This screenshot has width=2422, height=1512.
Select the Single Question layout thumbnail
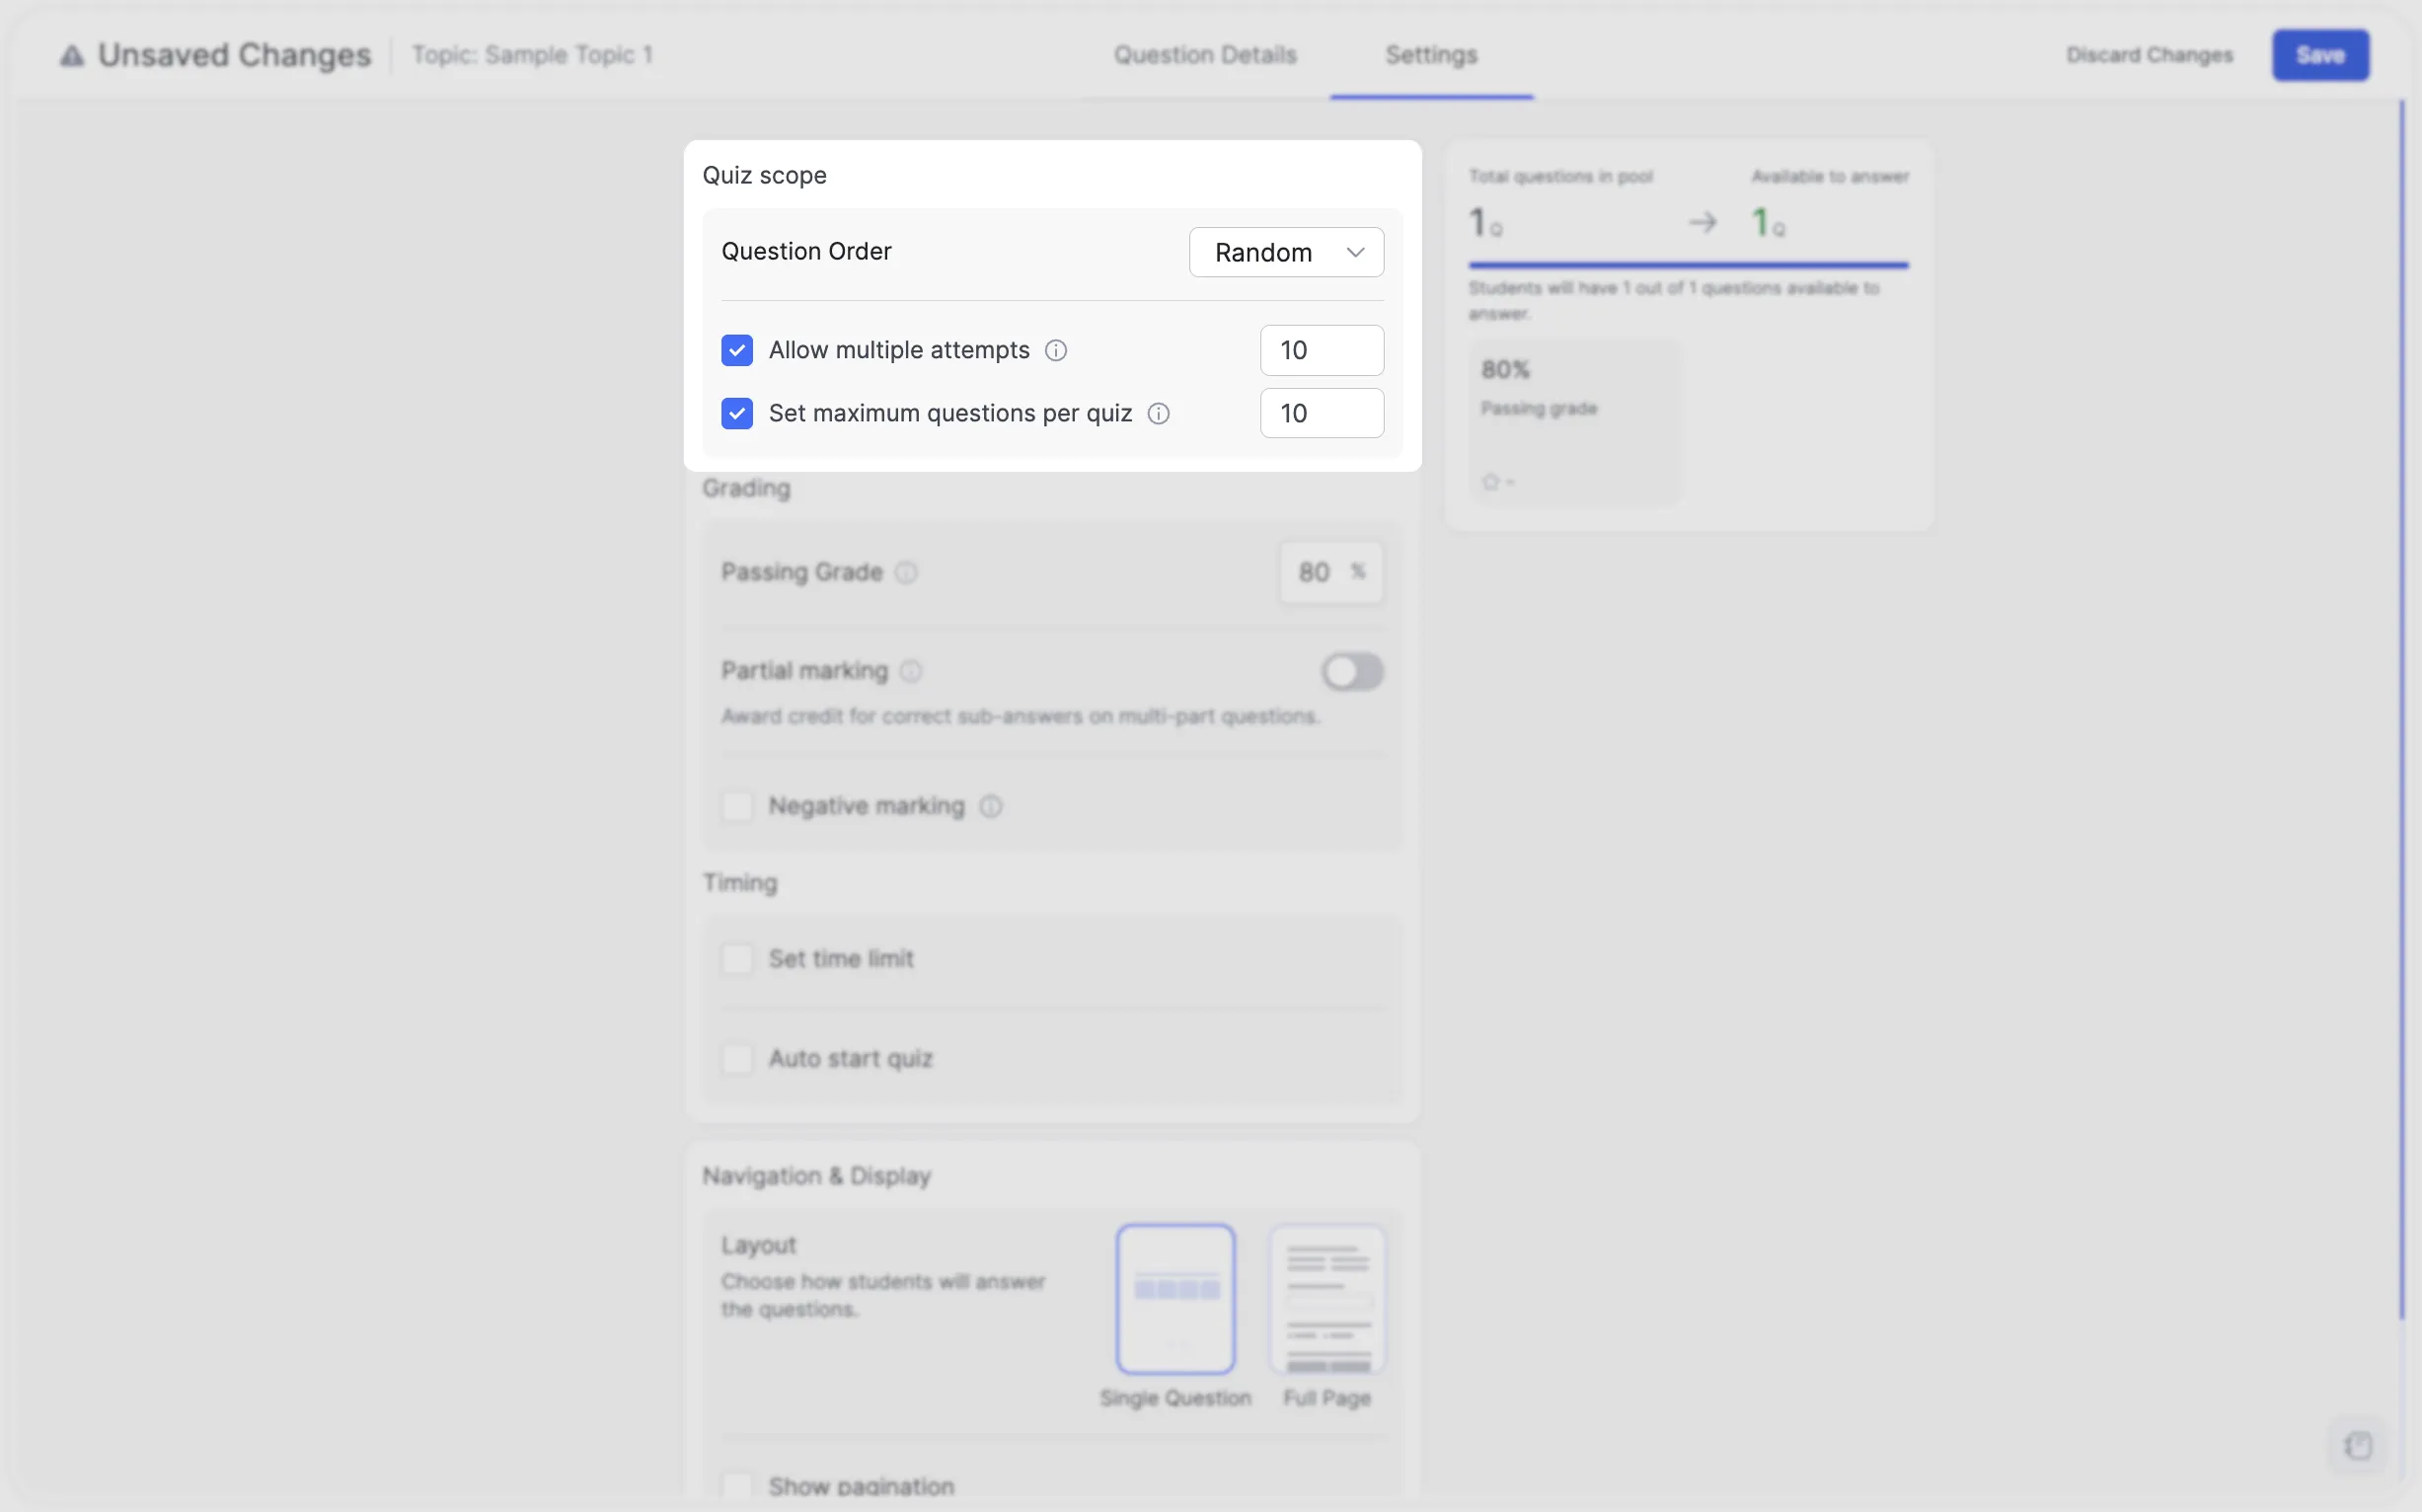1175,1299
